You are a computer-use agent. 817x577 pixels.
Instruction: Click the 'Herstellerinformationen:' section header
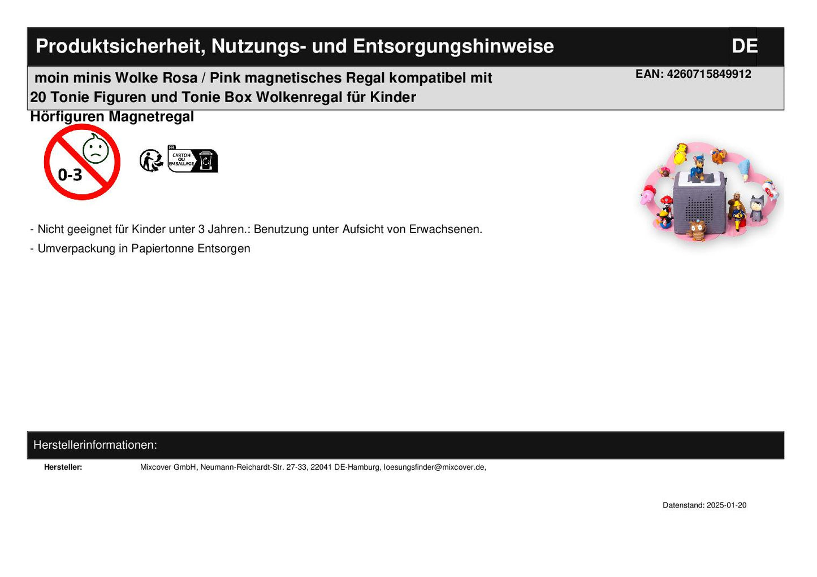[95, 445]
